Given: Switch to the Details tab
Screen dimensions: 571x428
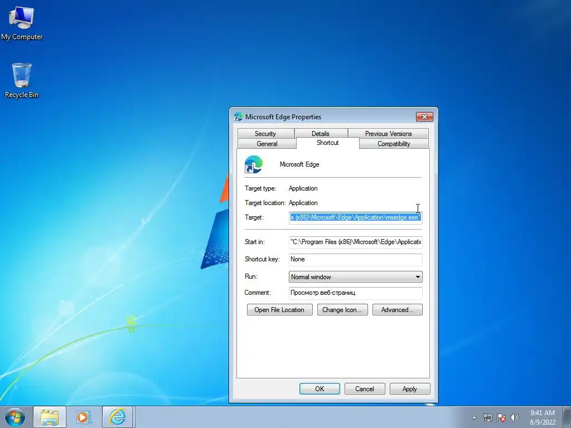Looking at the screenshot, I should (x=321, y=134).
